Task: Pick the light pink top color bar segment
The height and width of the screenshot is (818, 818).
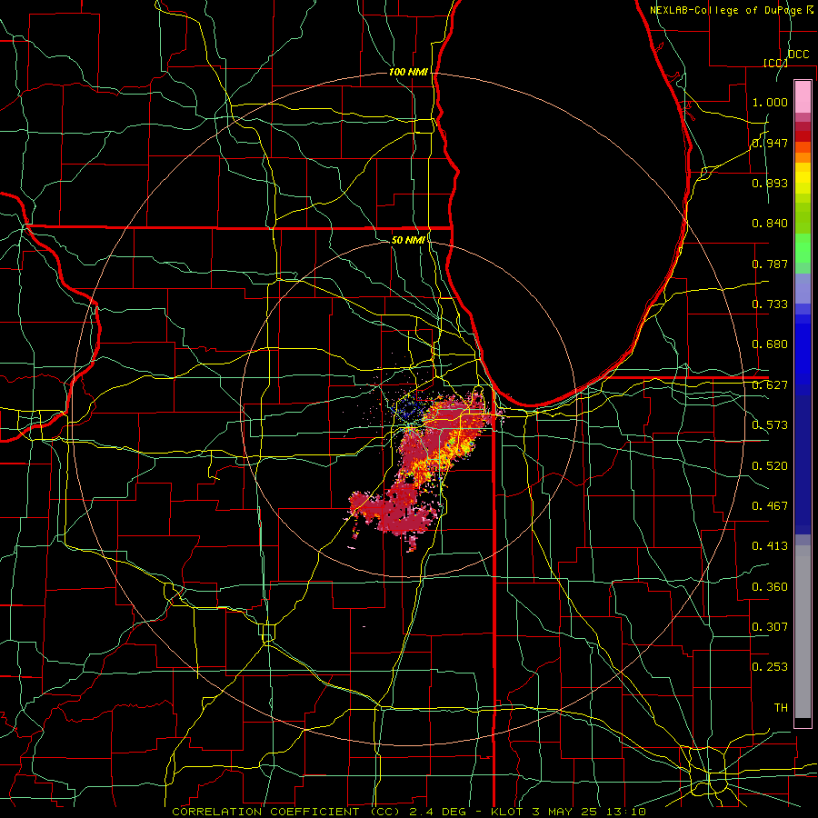Action: (803, 96)
